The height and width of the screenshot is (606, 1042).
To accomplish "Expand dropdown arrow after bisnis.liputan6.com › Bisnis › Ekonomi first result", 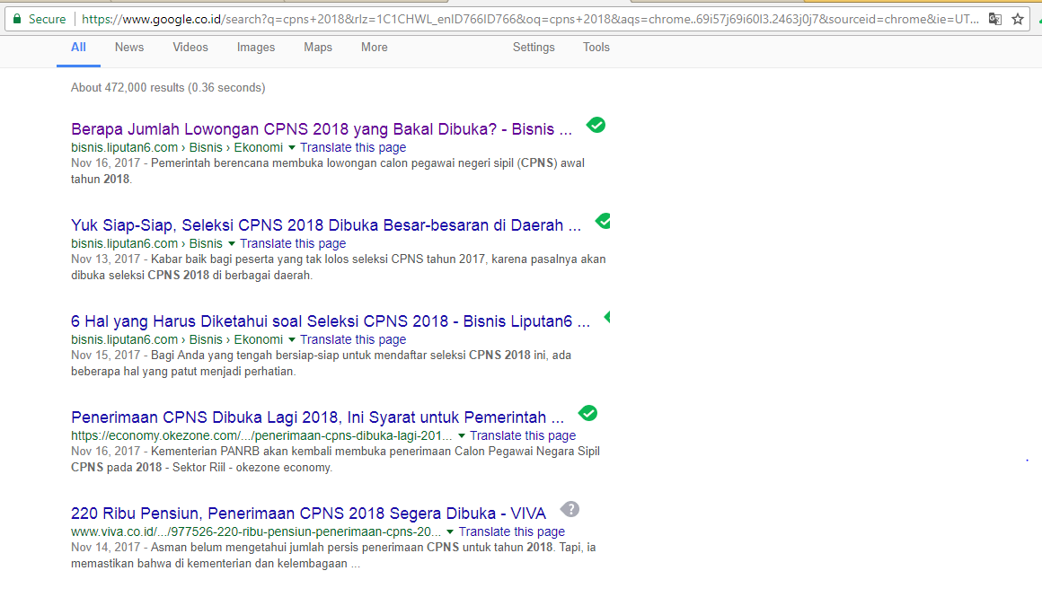I will click(291, 147).
